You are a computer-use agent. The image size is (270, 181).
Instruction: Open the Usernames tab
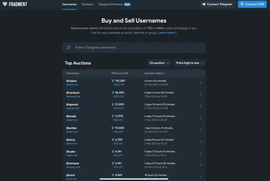coord(69,4)
